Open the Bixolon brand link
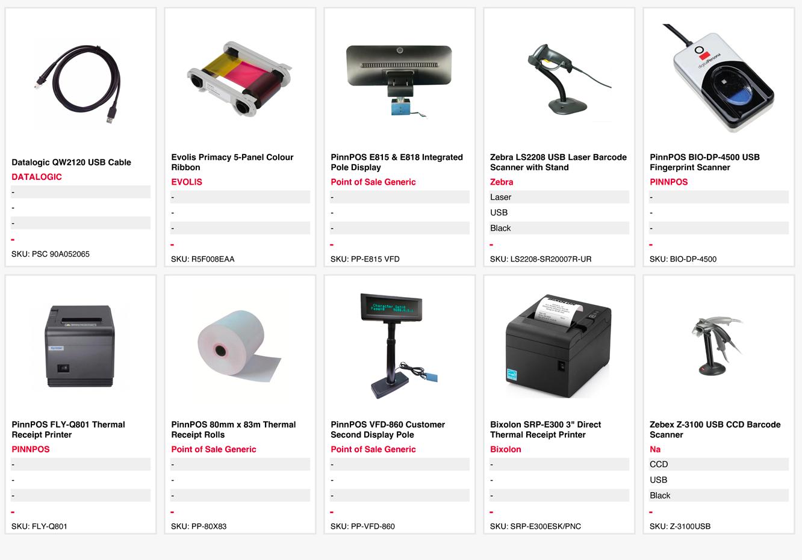 [x=506, y=449]
